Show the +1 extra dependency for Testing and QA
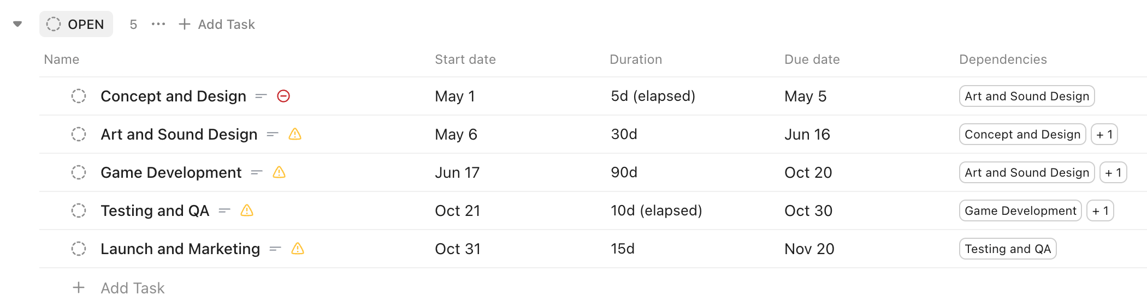1147x301 pixels. (x=1100, y=210)
